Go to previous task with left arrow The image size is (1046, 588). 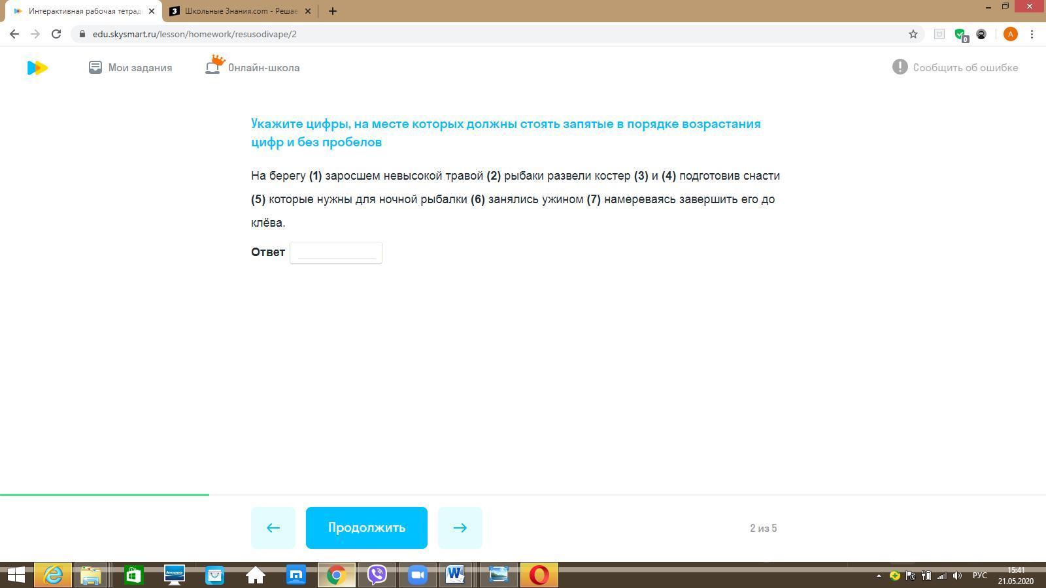tap(273, 528)
